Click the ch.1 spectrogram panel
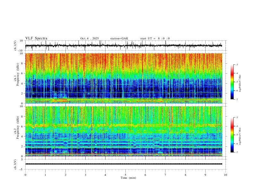Screen dimensions: 254x196 [x=123, y=78]
